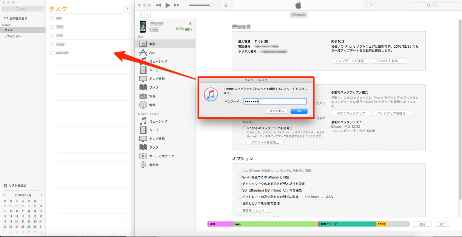The width and height of the screenshot is (462, 237).
Task: Open the list view icon in iTunes toolbar
Action: point(371,5)
